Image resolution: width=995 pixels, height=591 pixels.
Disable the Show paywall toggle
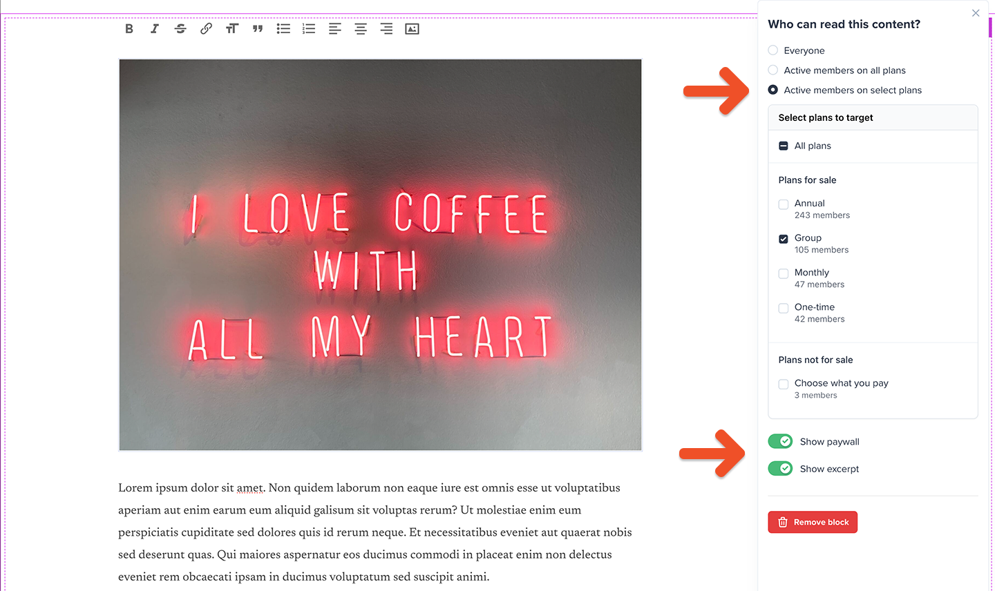point(780,442)
